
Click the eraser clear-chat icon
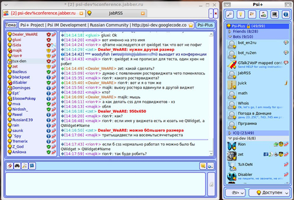pyautogui.click(x=10, y=166)
